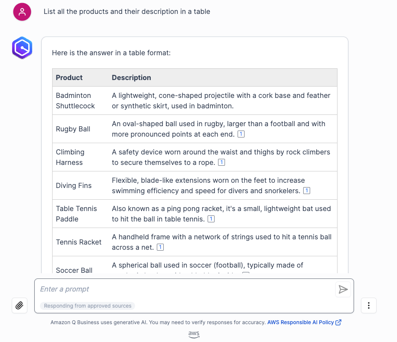Click the paperclip attach file icon

coord(20,305)
